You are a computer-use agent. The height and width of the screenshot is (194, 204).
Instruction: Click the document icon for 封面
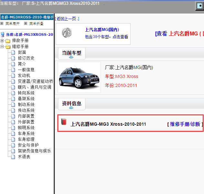(13, 53)
